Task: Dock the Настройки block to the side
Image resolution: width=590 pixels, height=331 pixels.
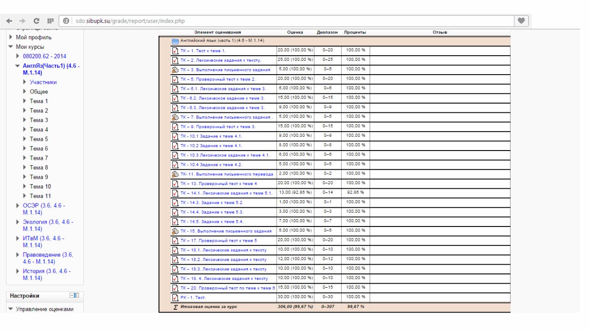Action: pyautogui.click(x=77, y=296)
